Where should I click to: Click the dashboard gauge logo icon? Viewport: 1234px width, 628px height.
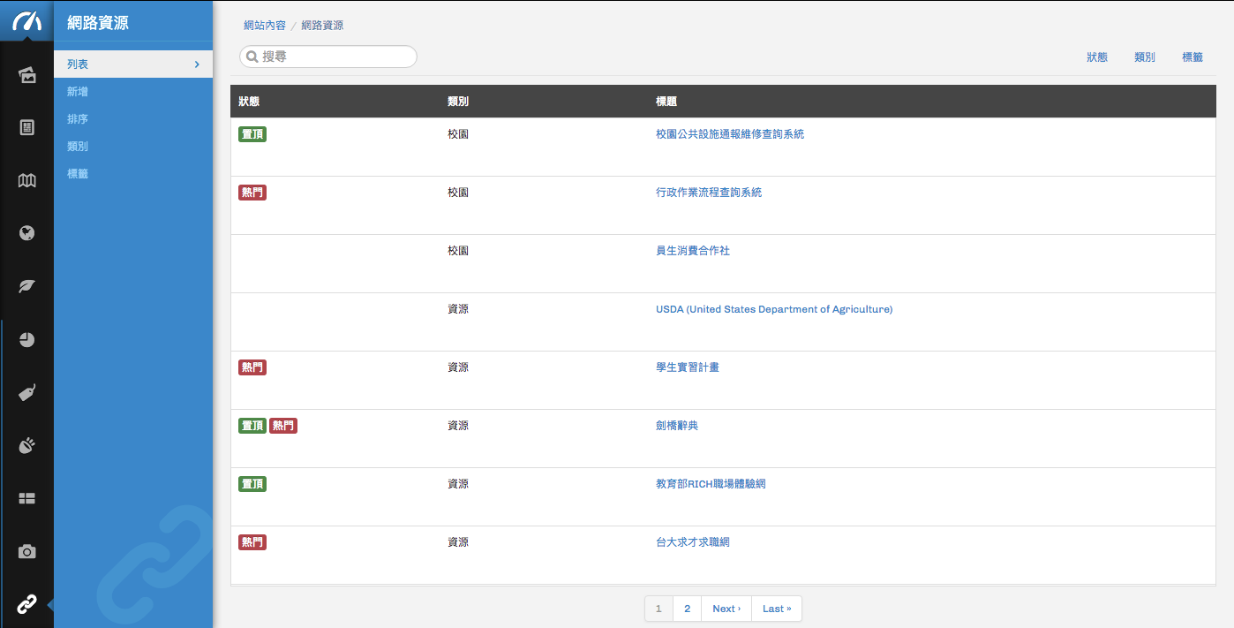pyautogui.click(x=26, y=21)
